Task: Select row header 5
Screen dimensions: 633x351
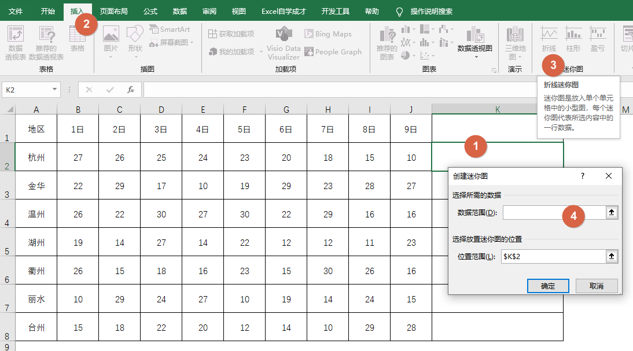Action: coord(8,242)
